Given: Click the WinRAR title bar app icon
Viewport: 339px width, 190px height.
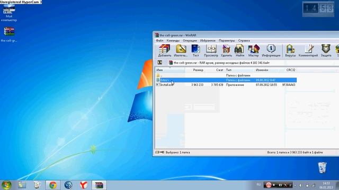Looking at the screenshot, I should point(157,35).
